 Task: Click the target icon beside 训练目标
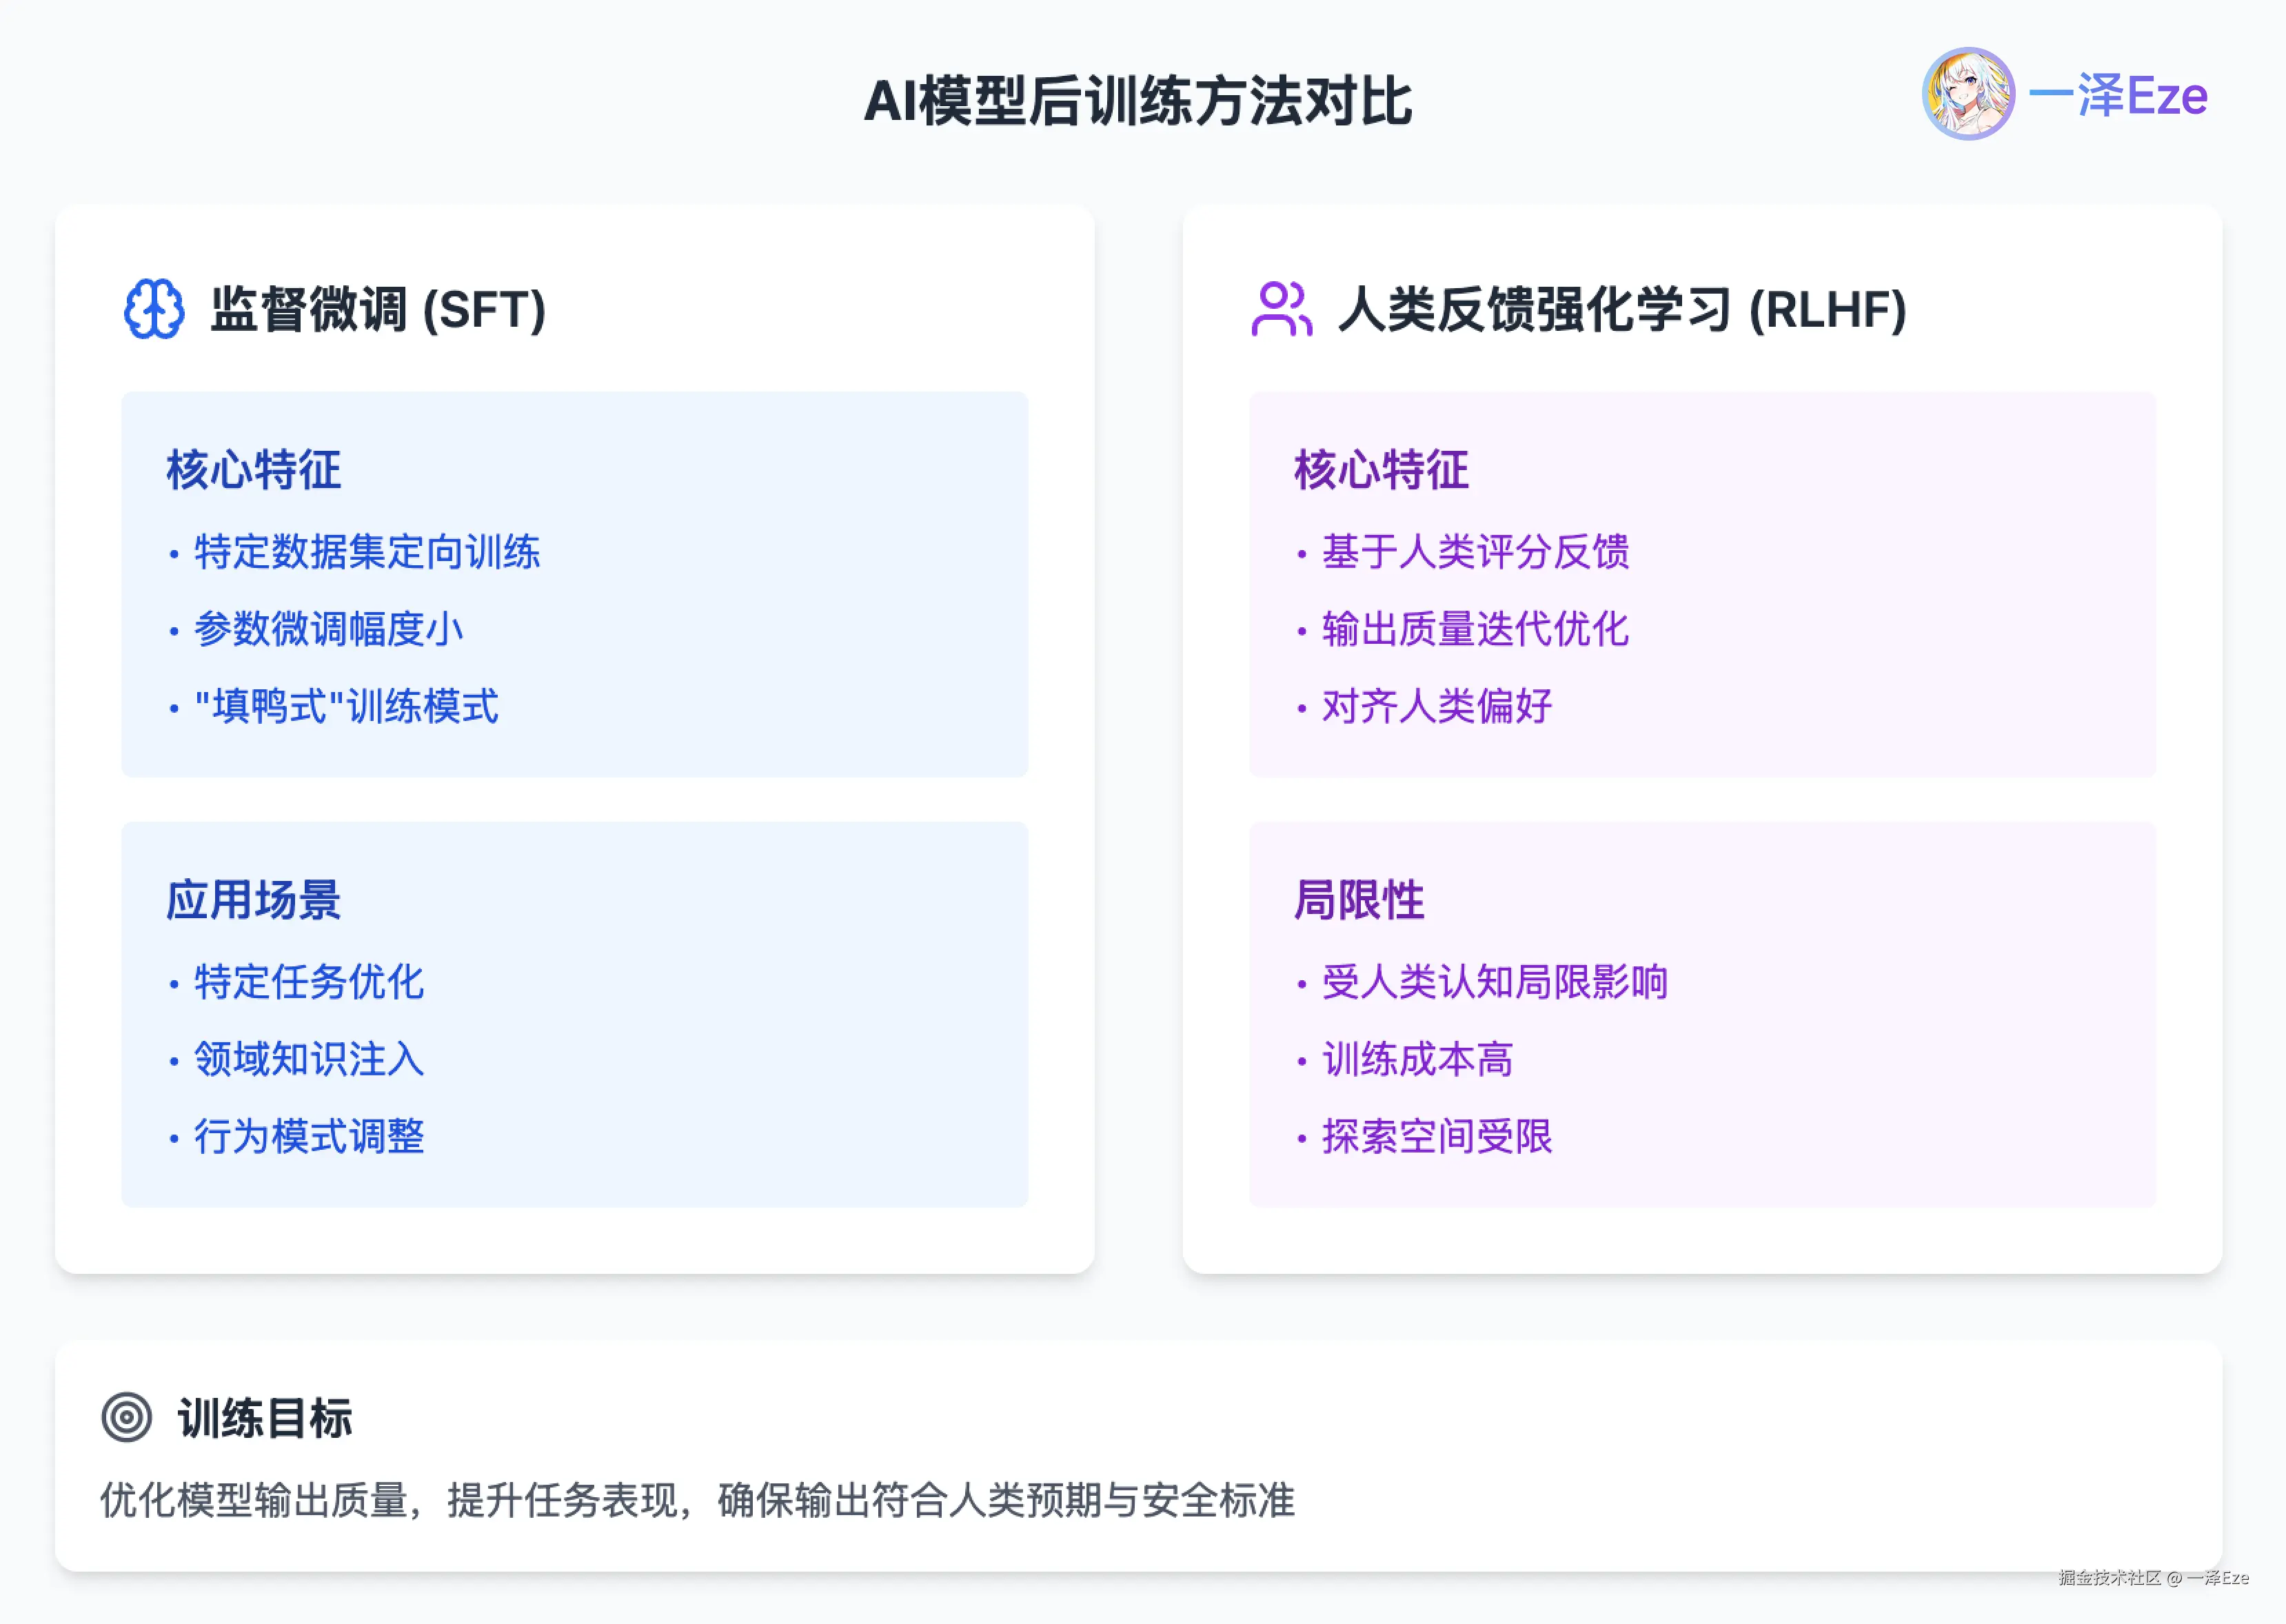[127, 1417]
